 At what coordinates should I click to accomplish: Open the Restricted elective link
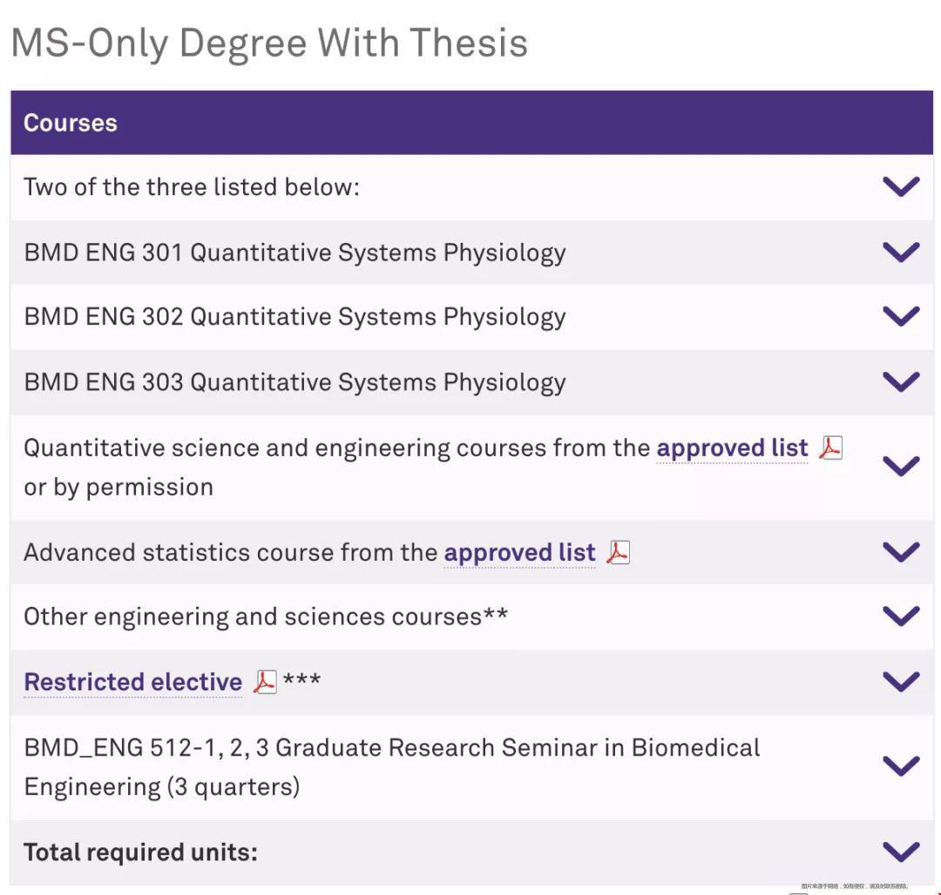[x=132, y=683]
